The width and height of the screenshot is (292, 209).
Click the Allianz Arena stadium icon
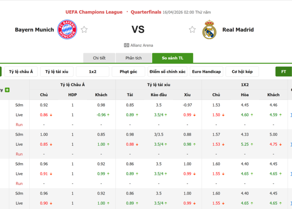coord(126,45)
